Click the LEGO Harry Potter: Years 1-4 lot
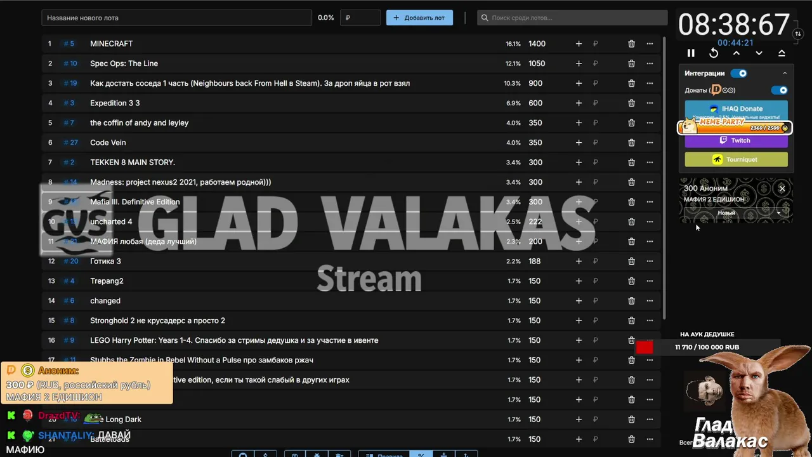Screen dimensions: 812x457 [351, 340]
